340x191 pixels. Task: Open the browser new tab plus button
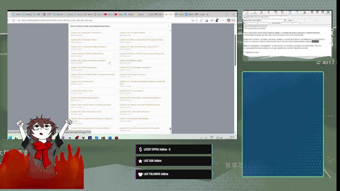pos(207,14)
